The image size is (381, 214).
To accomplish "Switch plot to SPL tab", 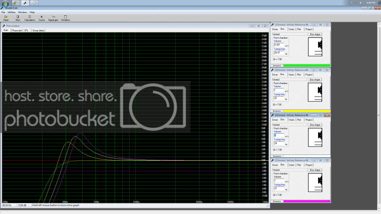I will tap(26, 30).
